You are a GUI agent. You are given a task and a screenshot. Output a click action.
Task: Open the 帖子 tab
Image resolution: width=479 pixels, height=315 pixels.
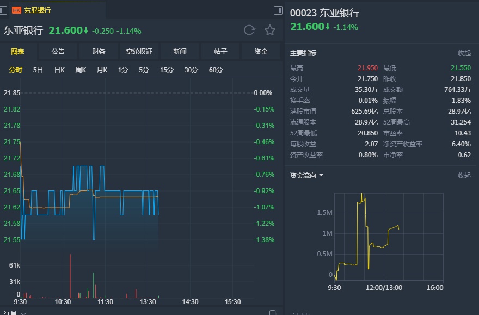point(220,51)
